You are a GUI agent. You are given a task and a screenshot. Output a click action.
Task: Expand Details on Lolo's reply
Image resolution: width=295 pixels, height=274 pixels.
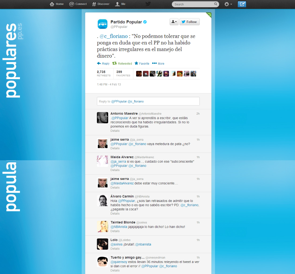115,249
